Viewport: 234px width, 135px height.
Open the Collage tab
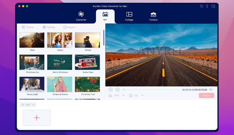(129, 16)
